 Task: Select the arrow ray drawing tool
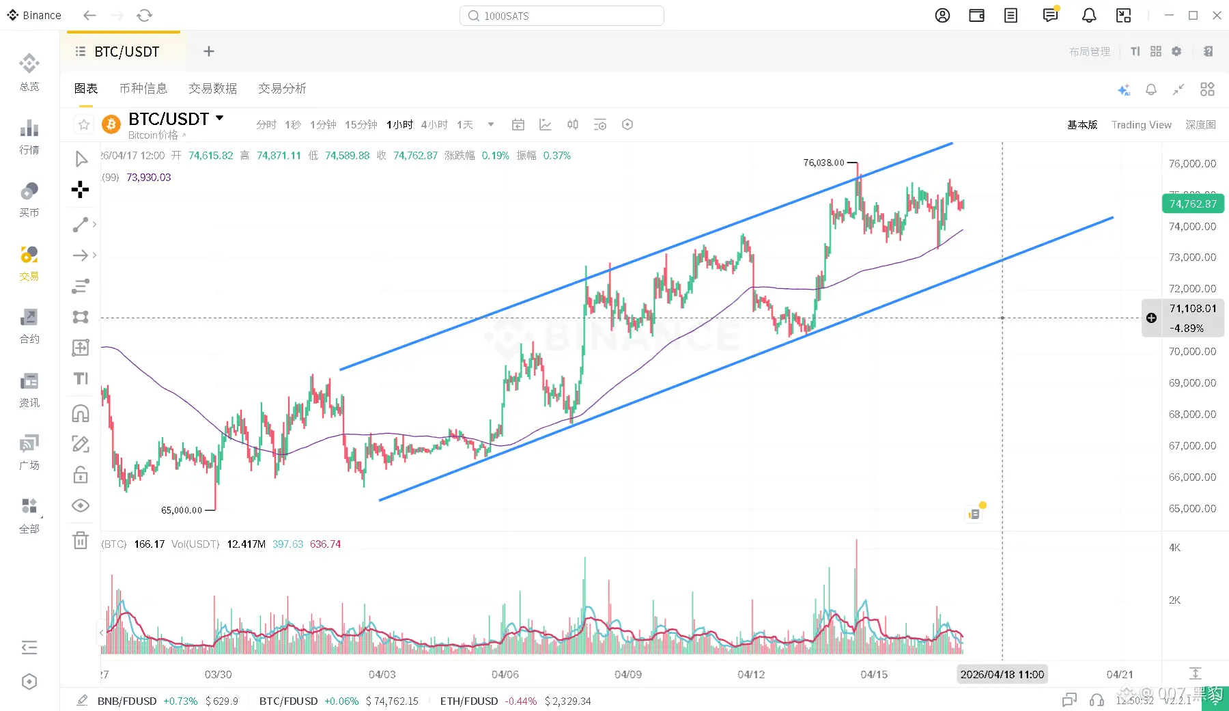pyautogui.click(x=81, y=255)
